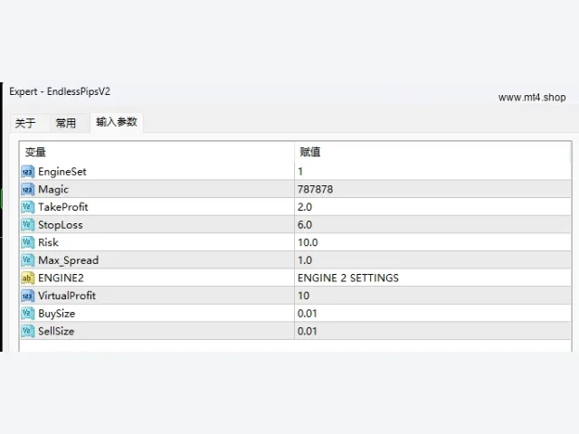Click the Magic variable icon
Screen dimensions: 579x434
pos(28,189)
